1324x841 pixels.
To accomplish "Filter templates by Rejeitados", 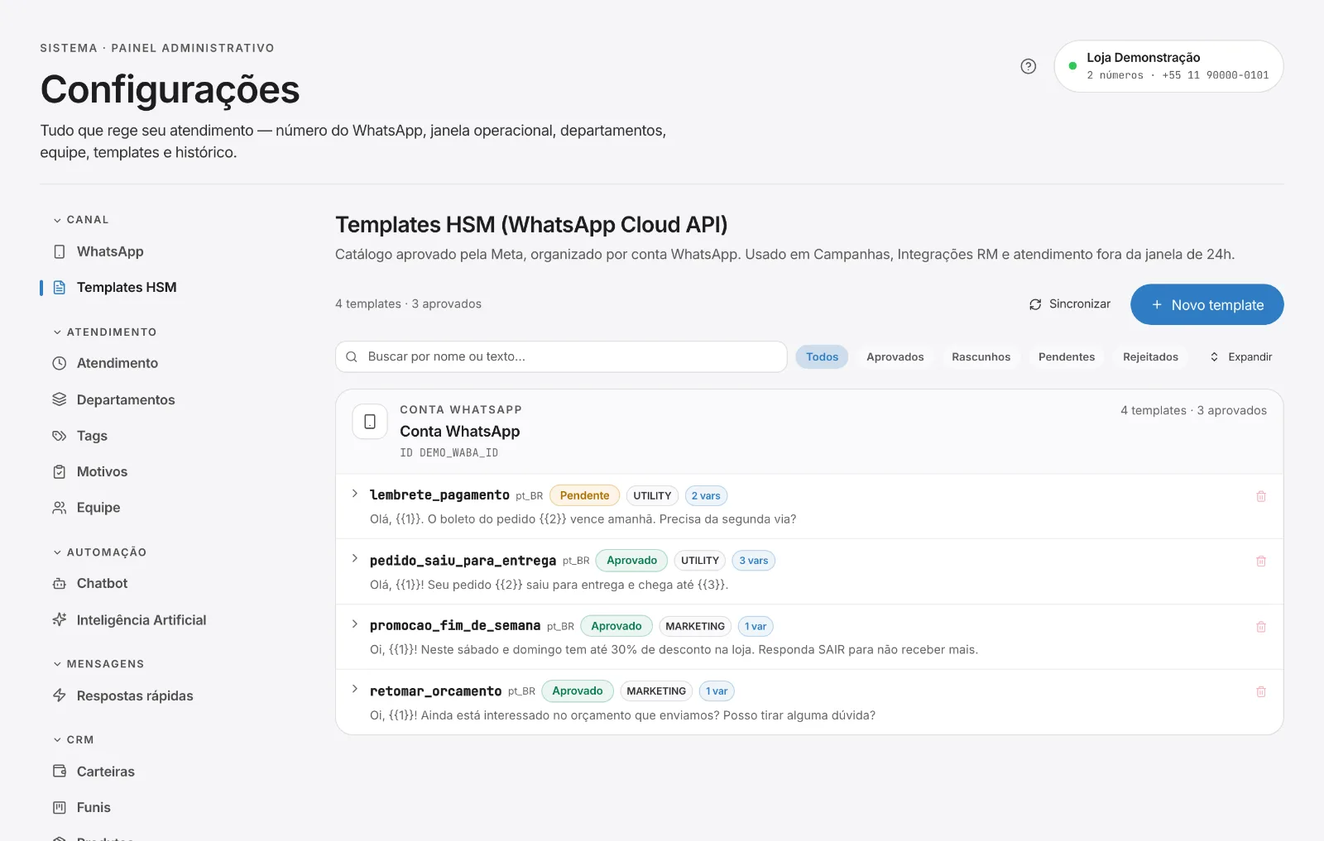I will pyautogui.click(x=1150, y=357).
